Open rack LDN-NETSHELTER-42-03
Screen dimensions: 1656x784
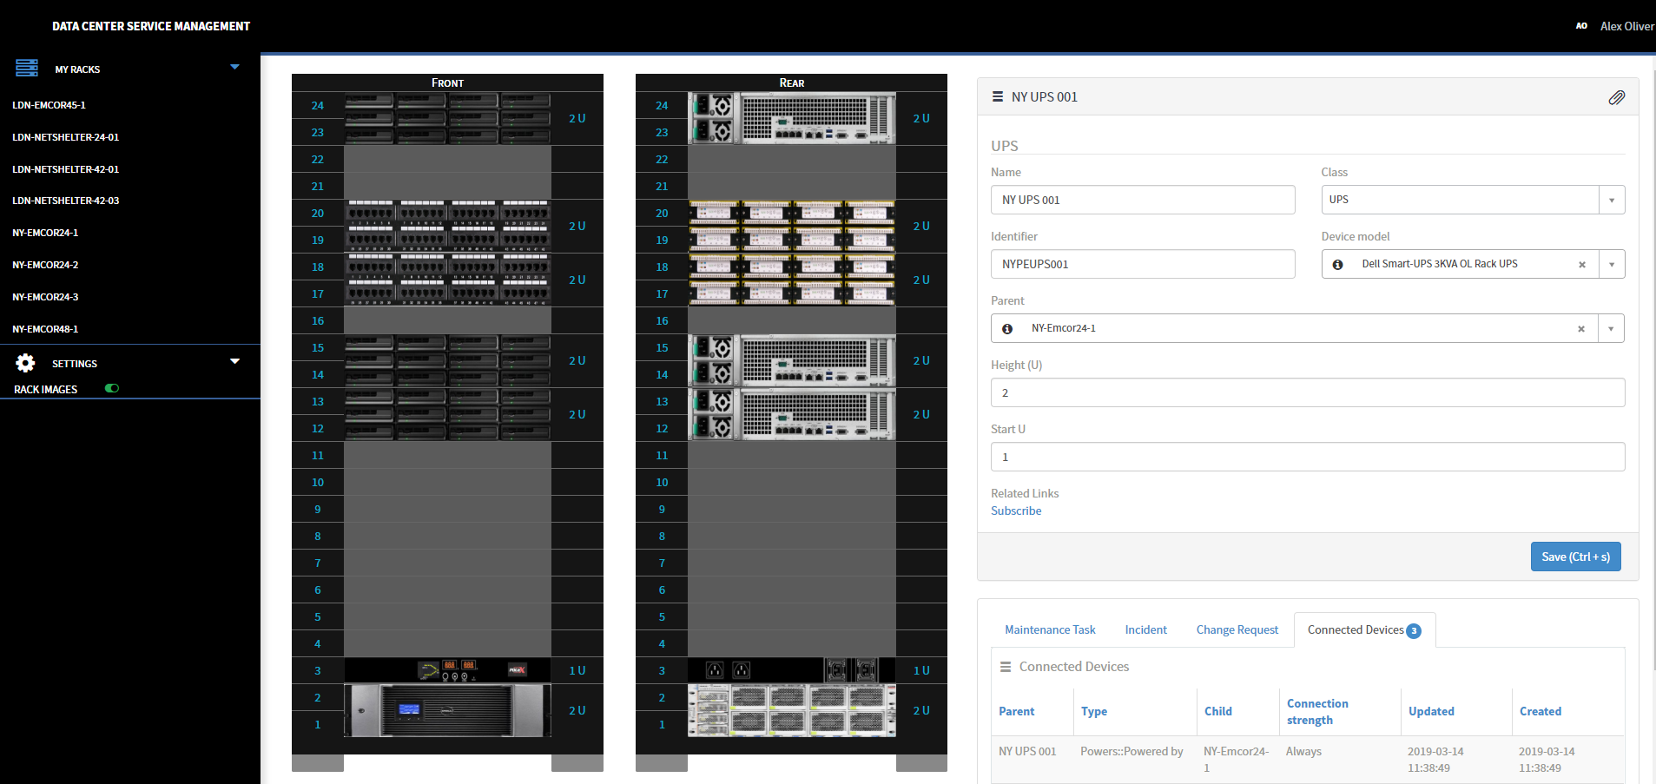coord(65,201)
